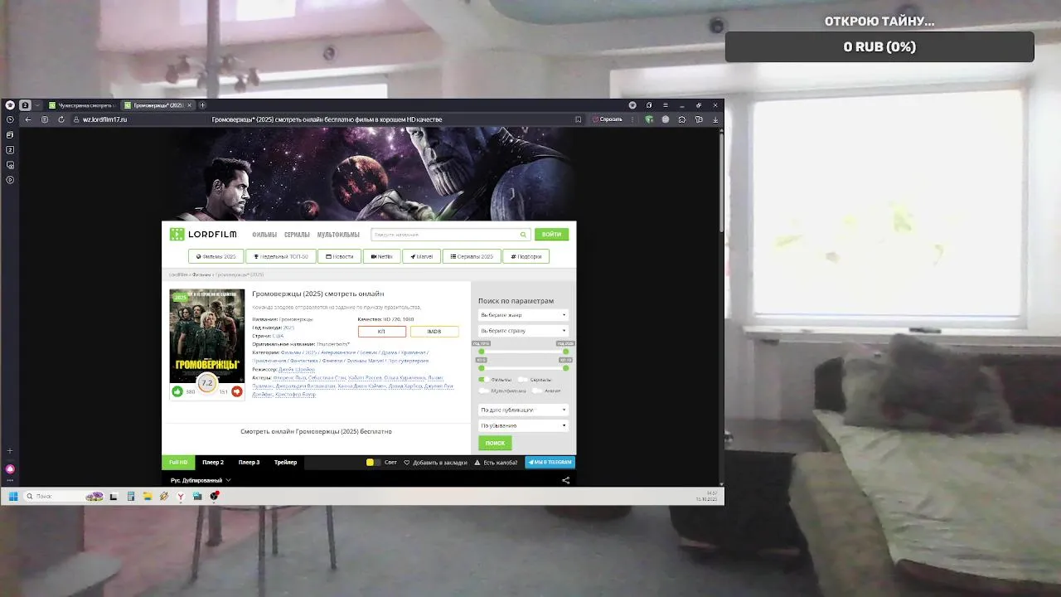The image size is (1061, 597).
Task: Open the Выберите жанр dropdown
Action: click(x=523, y=315)
